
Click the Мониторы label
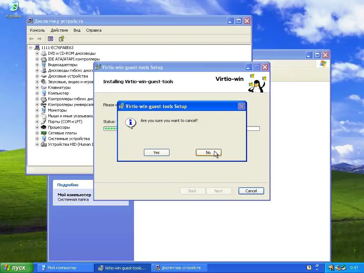[57, 110]
